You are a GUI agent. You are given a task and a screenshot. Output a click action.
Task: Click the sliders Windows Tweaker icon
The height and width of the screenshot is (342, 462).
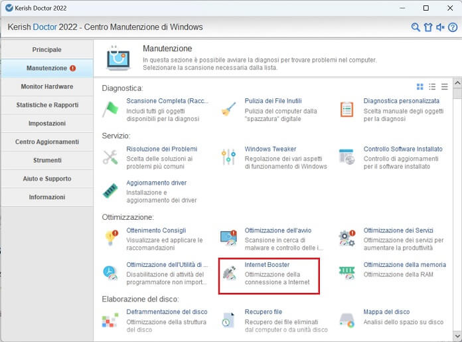pos(228,157)
